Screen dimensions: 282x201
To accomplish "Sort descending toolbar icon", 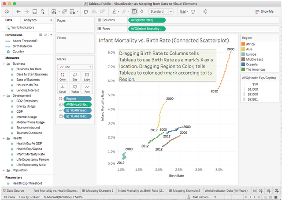I will coord(102,12).
